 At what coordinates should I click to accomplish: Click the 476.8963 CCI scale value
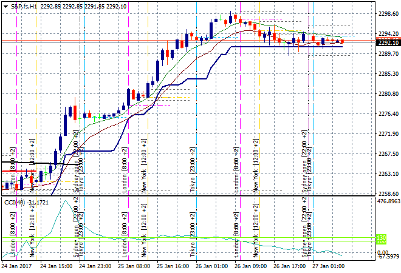(x=388, y=201)
